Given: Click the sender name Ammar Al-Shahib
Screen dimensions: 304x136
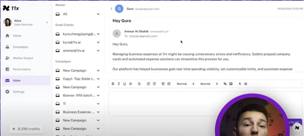Looking at the screenshot, I should tap(136, 31).
